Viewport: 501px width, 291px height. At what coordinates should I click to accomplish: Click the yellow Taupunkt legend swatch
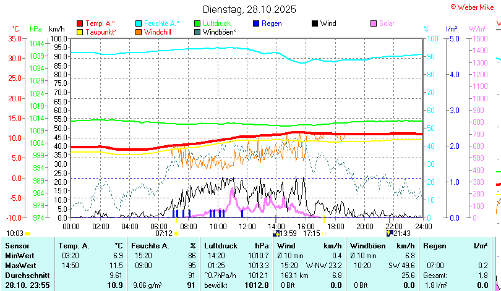pos(80,32)
